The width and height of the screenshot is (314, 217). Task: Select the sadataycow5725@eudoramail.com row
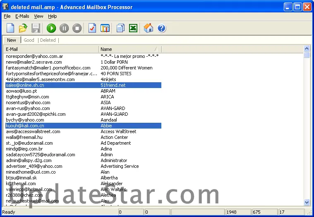(83, 155)
